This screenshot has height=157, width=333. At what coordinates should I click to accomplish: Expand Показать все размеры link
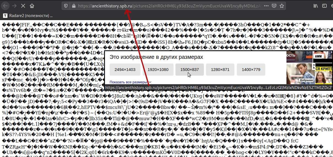[131, 82]
